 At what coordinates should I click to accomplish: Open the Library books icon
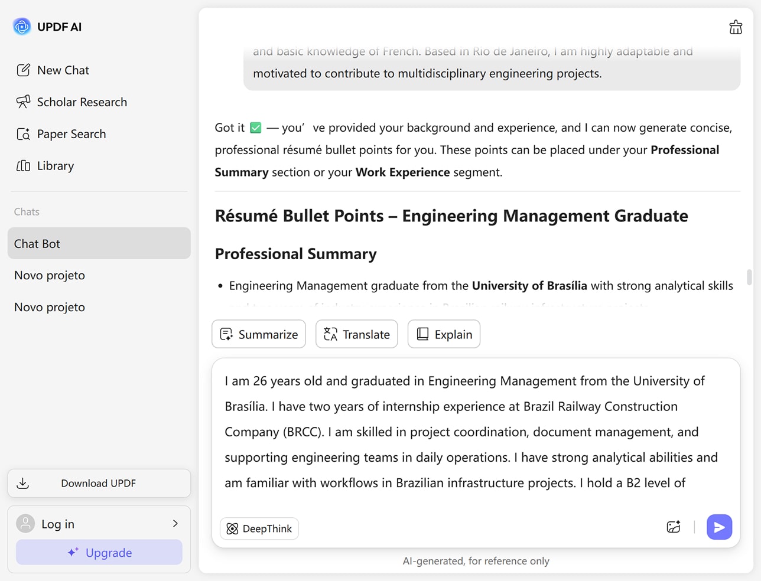23,166
